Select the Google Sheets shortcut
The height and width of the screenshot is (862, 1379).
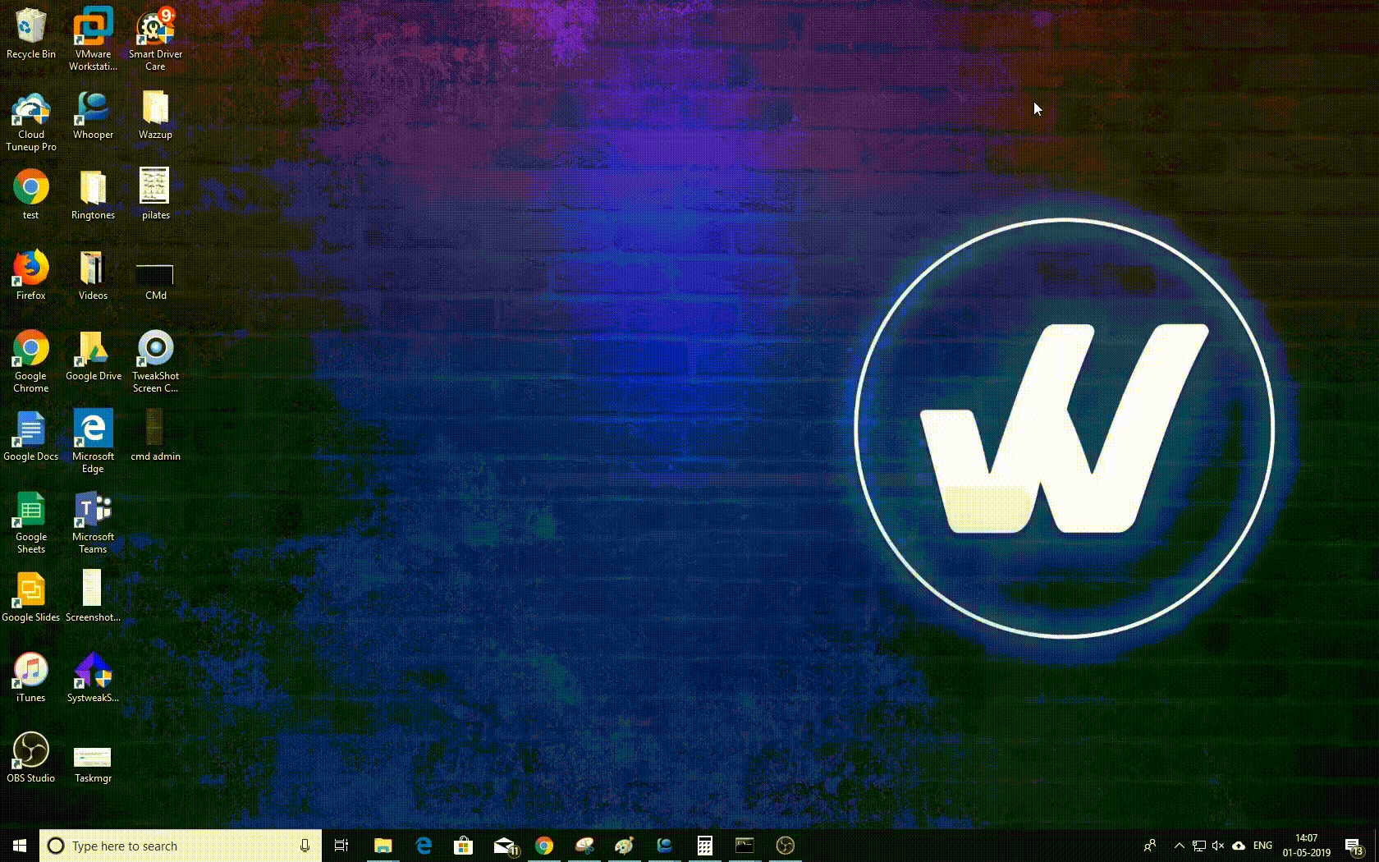[30, 522]
